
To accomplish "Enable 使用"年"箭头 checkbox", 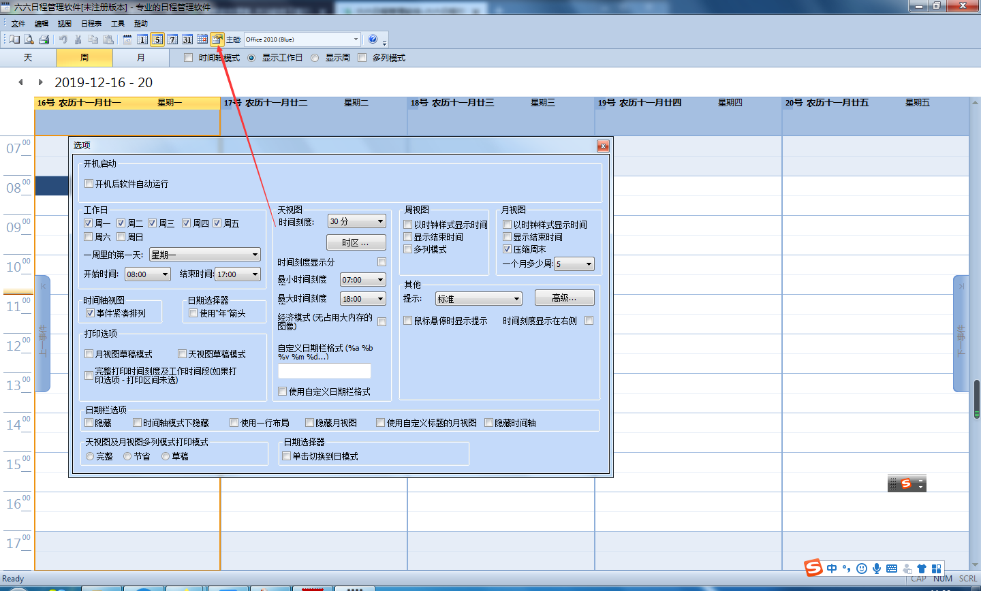I will (193, 313).
